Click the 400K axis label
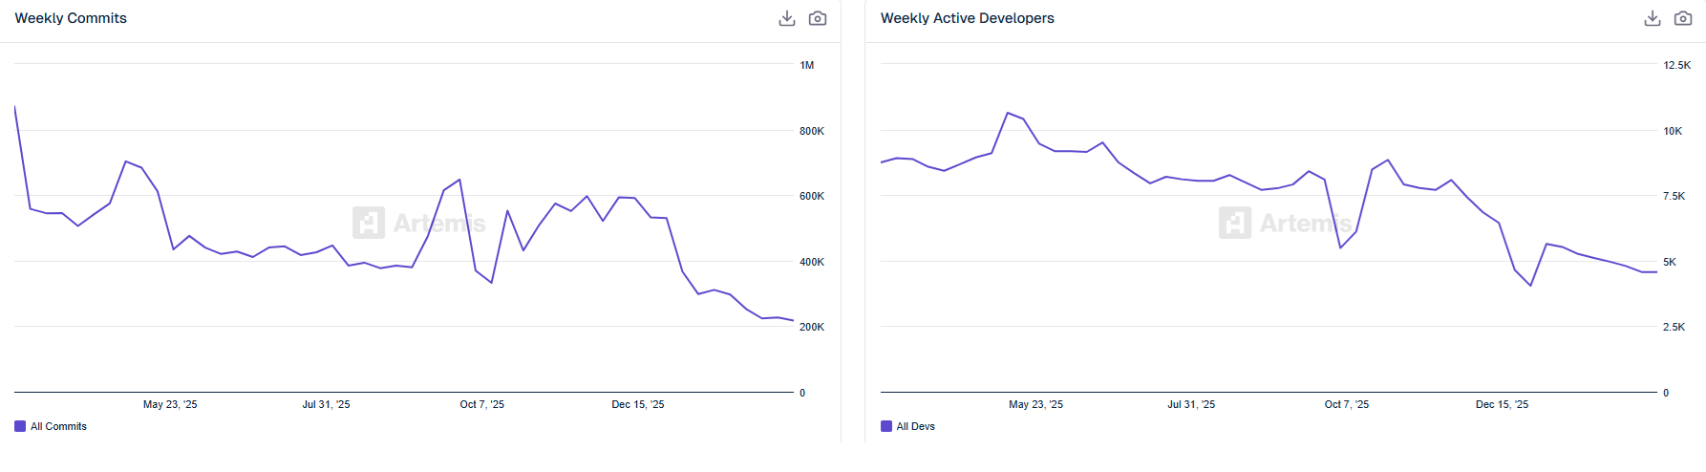Viewport: 1706px width, 472px height. point(812,262)
